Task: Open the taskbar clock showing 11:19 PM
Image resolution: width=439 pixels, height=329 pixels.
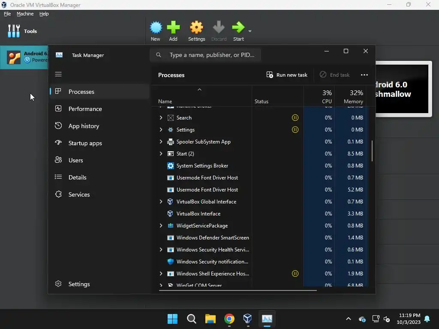Action: click(x=409, y=319)
